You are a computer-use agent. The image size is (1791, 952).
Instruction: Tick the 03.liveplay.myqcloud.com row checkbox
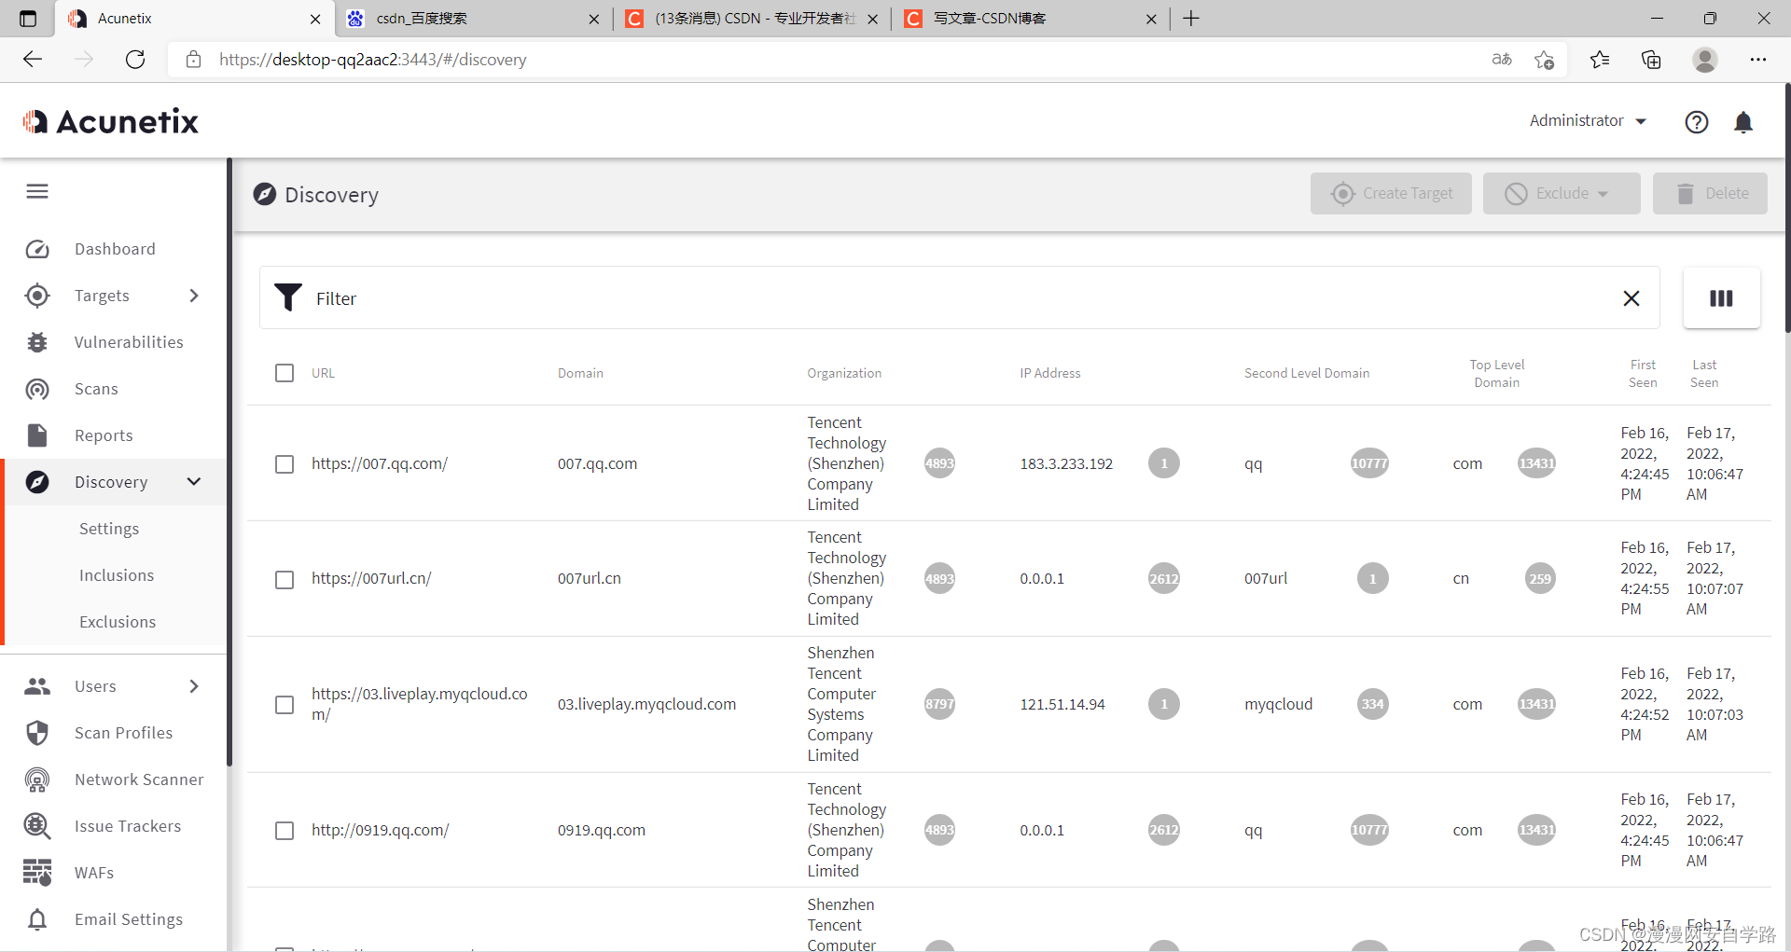pos(285,705)
